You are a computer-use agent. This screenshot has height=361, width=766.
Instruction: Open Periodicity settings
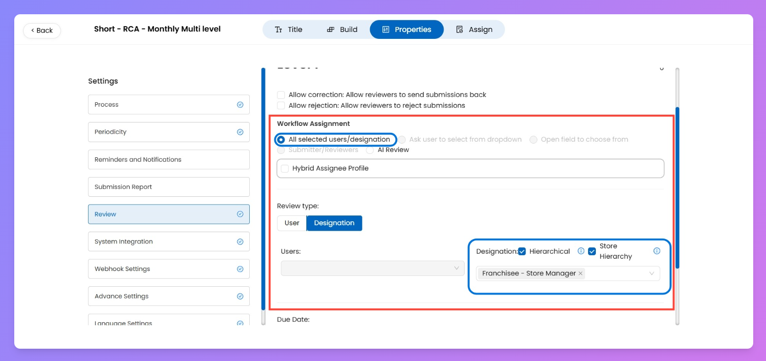[169, 132]
